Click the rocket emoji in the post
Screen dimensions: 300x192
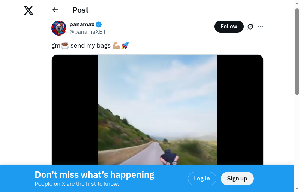tap(125, 46)
